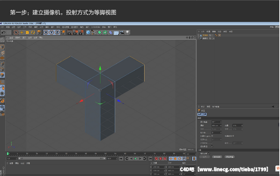
Task: Switch to Polygons mode in left sidebar
Action: (x=2, y=75)
